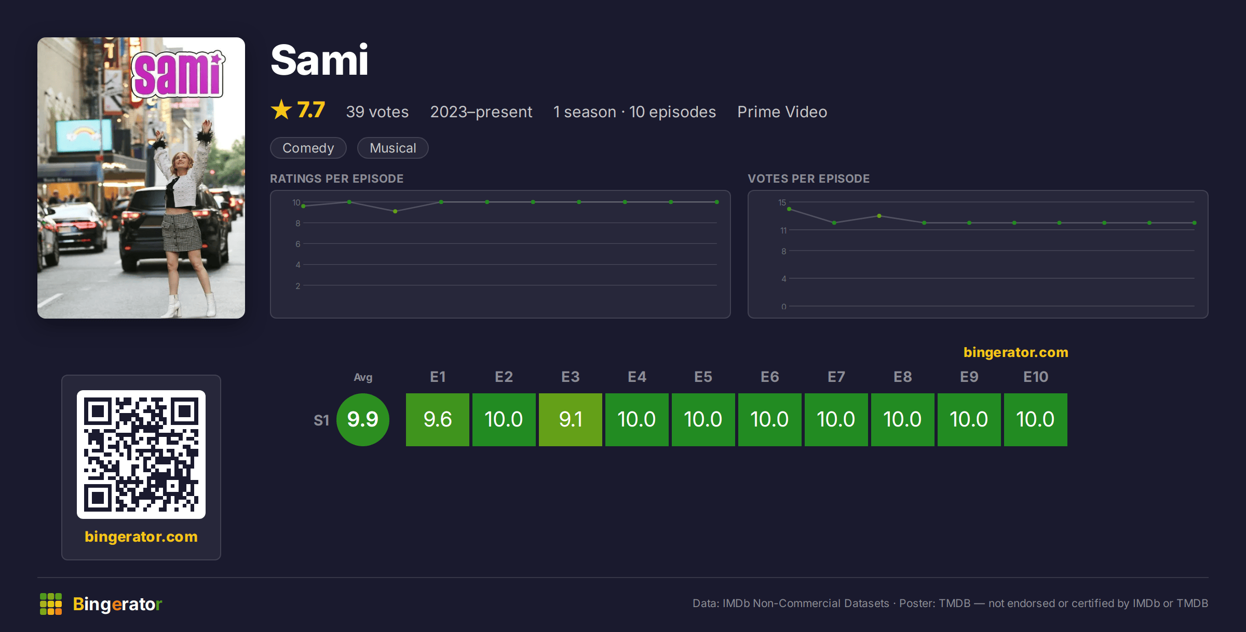Click the E5 column header
Viewport: 1246px width, 632px height.
[x=703, y=377]
